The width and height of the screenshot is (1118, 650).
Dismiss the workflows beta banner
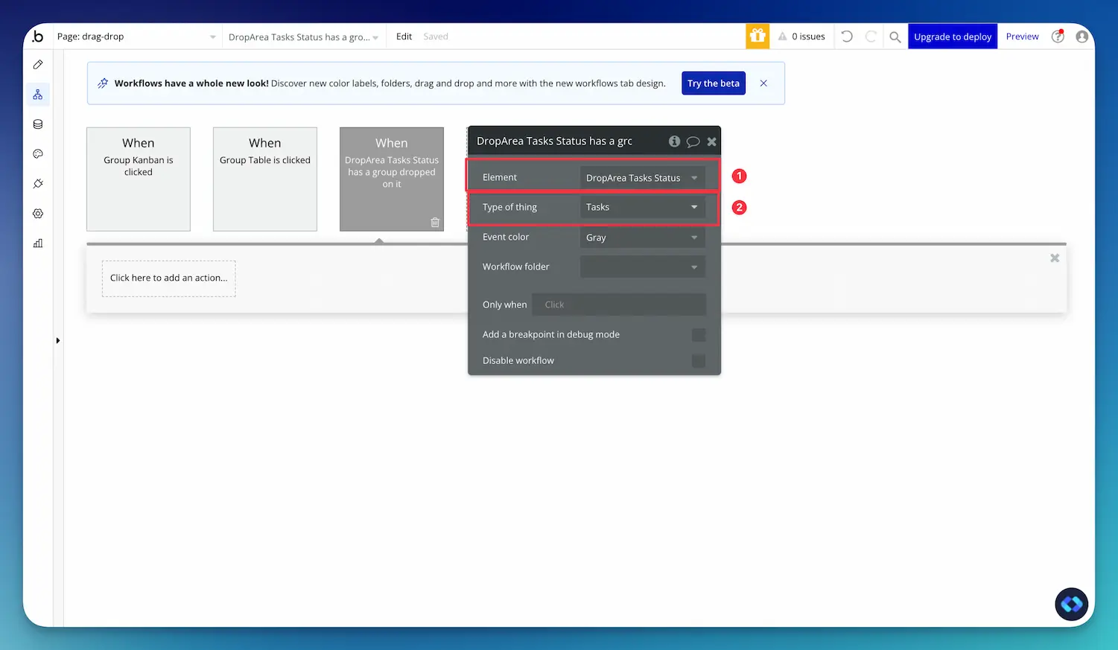[x=763, y=83]
